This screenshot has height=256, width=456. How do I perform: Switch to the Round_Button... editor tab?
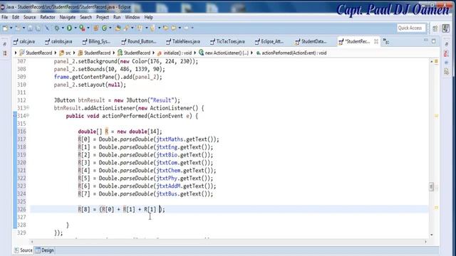coord(139,41)
